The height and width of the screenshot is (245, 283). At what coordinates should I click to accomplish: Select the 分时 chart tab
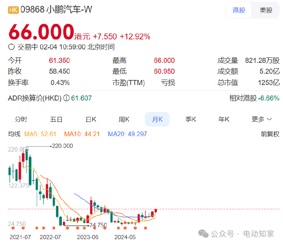tap(21, 119)
